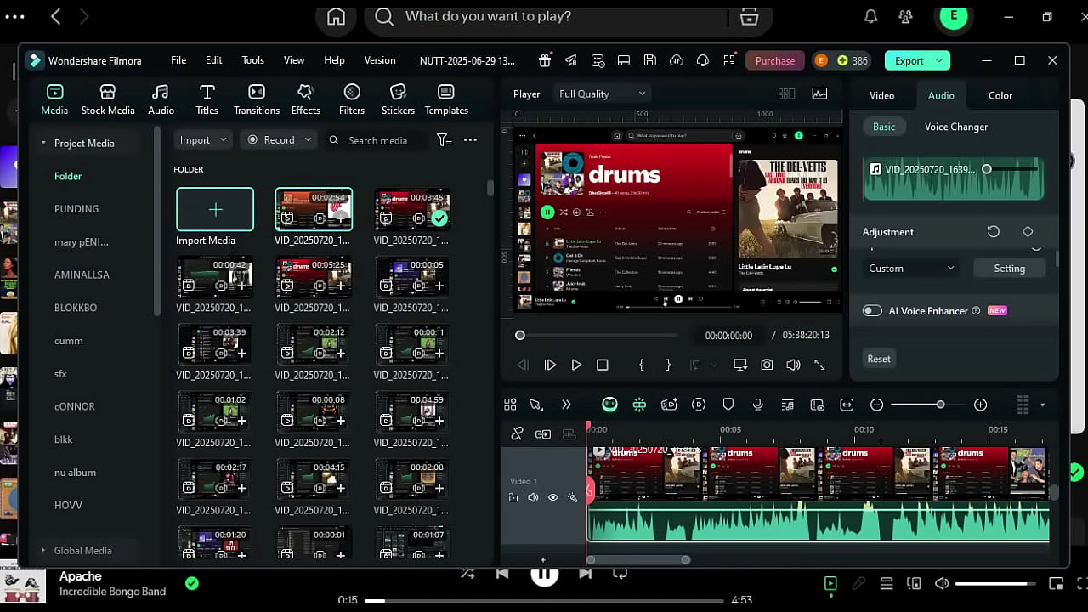The width and height of the screenshot is (1088, 612).
Task: Click the Purchase button
Action: coord(774,60)
